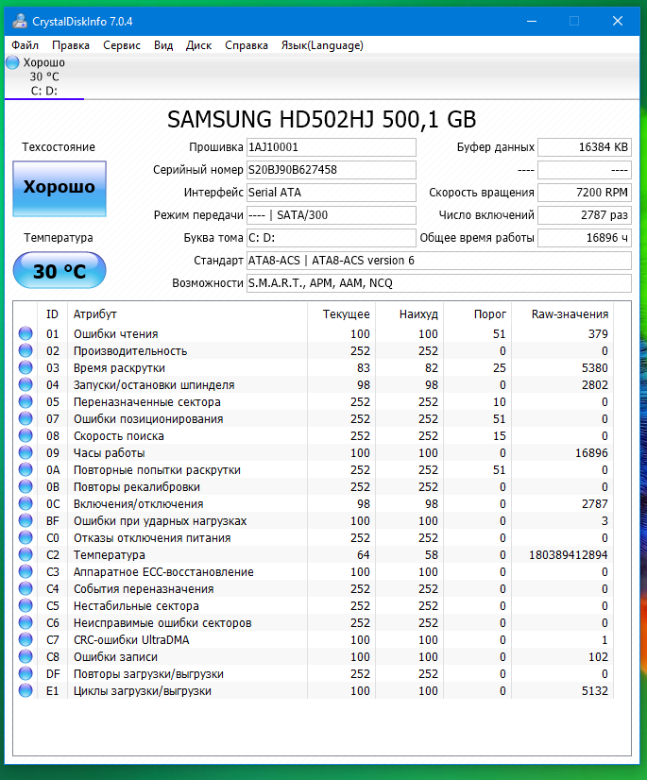The image size is (647, 780).
Task: Click raw value 180389412894 in Температура row
Action: [x=569, y=554]
